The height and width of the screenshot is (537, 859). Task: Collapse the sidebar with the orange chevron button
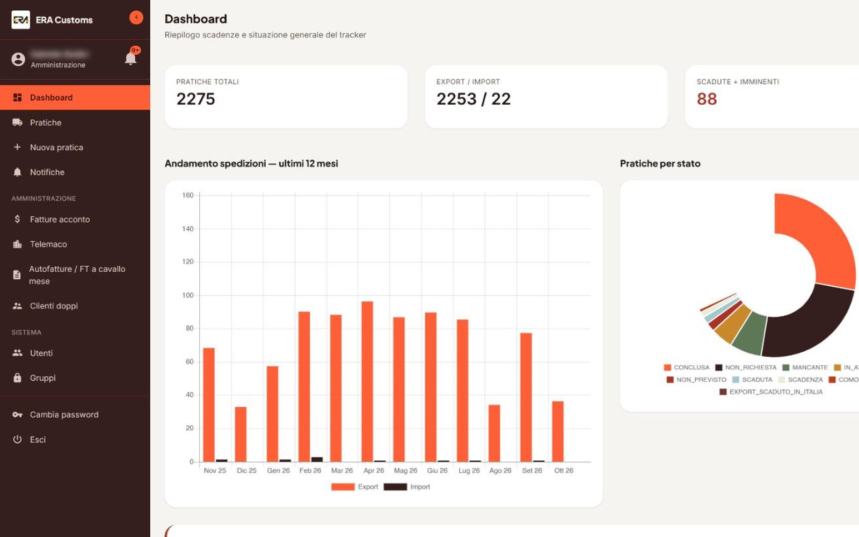[136, 18]
